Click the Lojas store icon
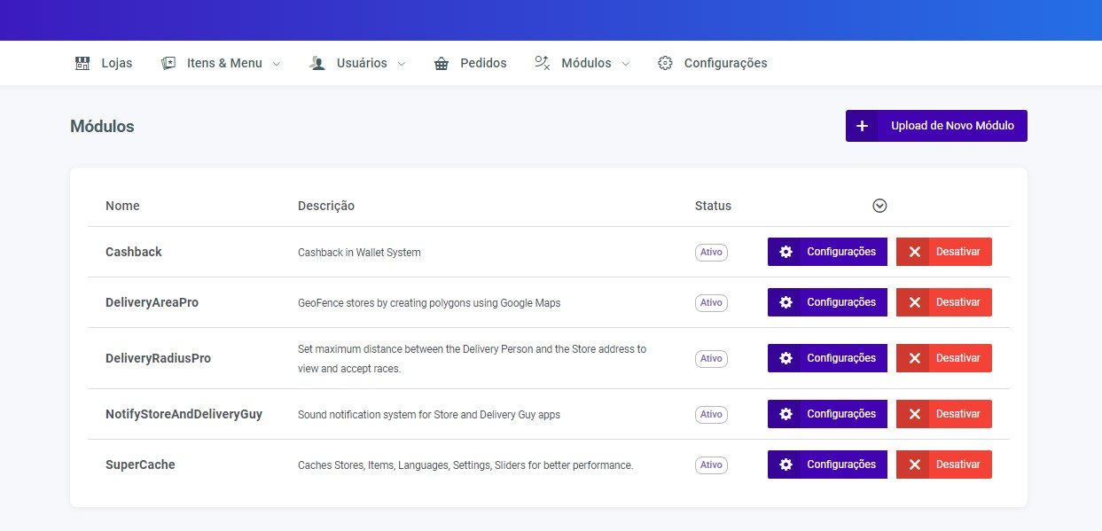Image resolution: width=1102 pixels, height=531 pixels. click(82, 63)
